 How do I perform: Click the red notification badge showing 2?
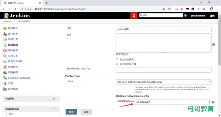[x=134, y=16]
